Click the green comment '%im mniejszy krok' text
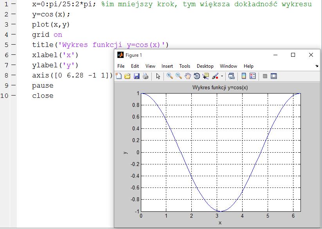 (x=139, y=4)
